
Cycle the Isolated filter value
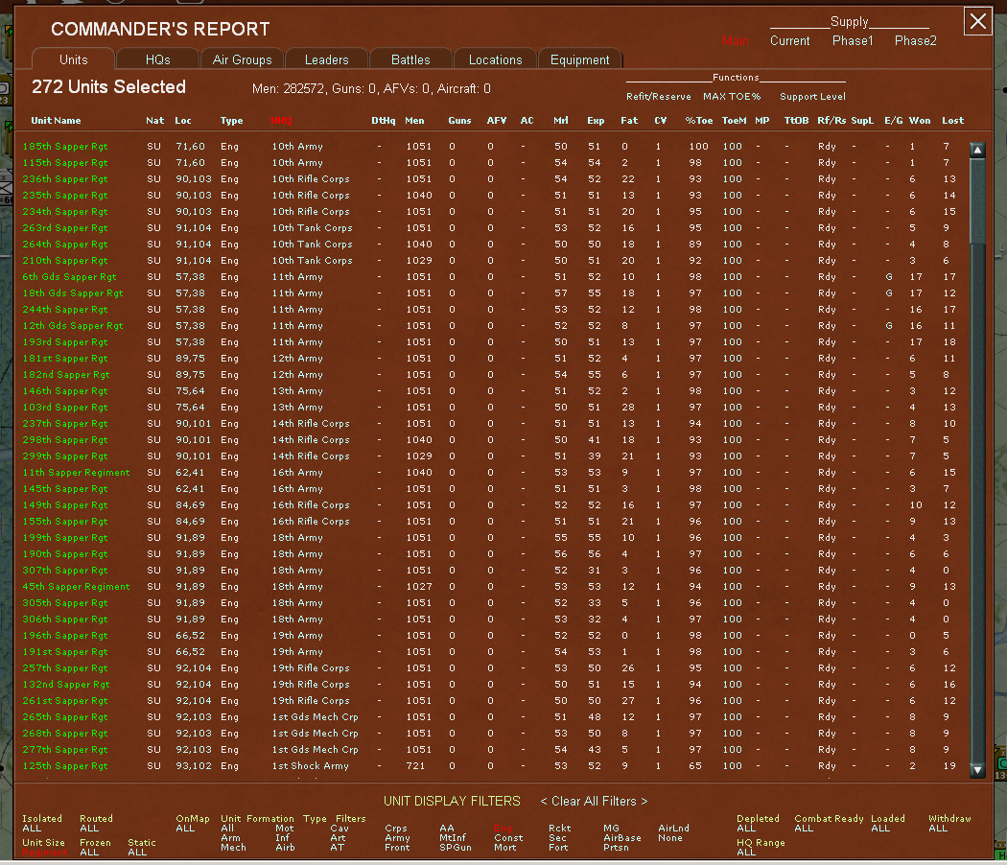pos(32,829)
